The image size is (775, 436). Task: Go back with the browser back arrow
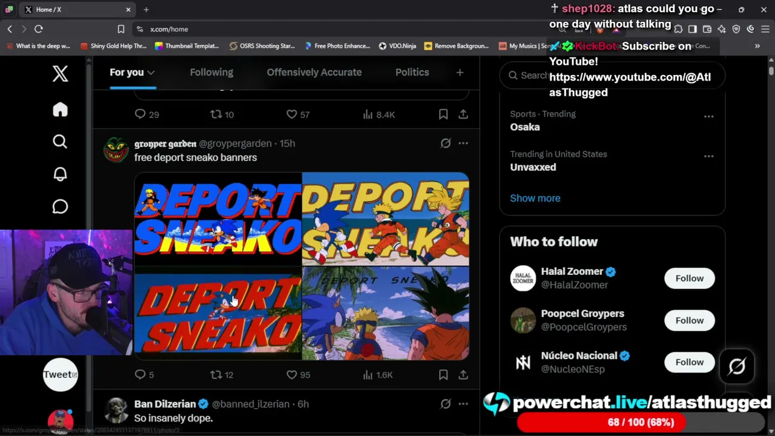(10, 29)
